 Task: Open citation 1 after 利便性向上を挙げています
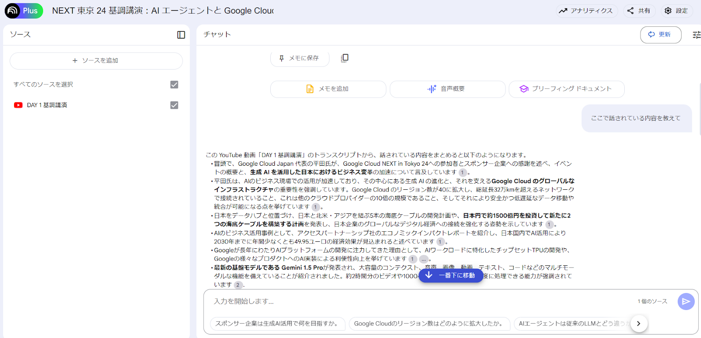[413, 259]
